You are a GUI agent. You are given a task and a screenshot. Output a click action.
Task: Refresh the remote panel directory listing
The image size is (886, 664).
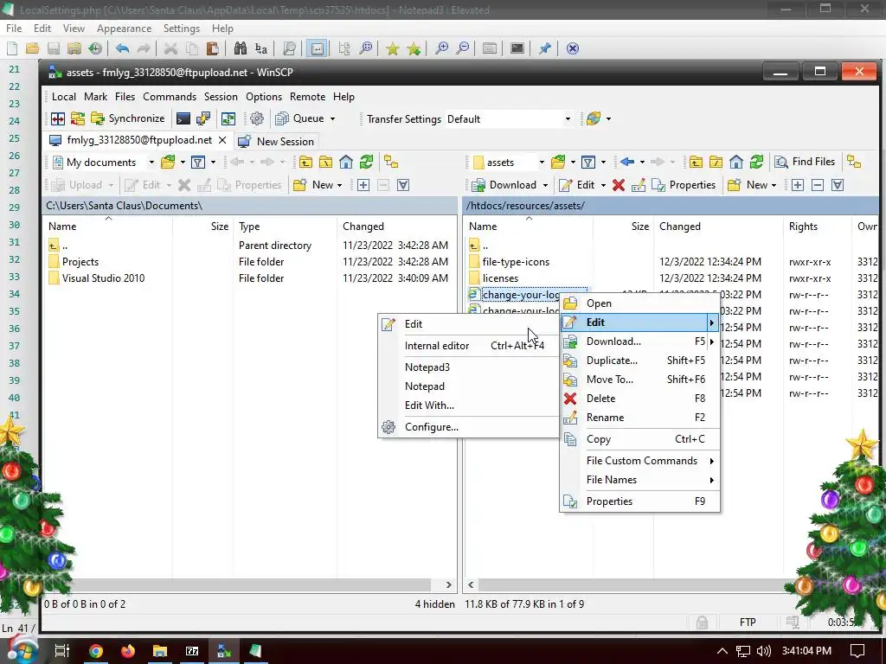tap(756, 163)
